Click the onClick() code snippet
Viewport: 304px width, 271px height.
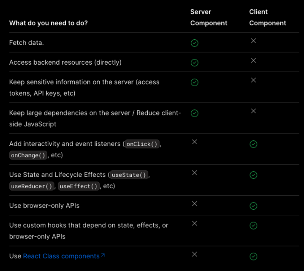(142, 144)
